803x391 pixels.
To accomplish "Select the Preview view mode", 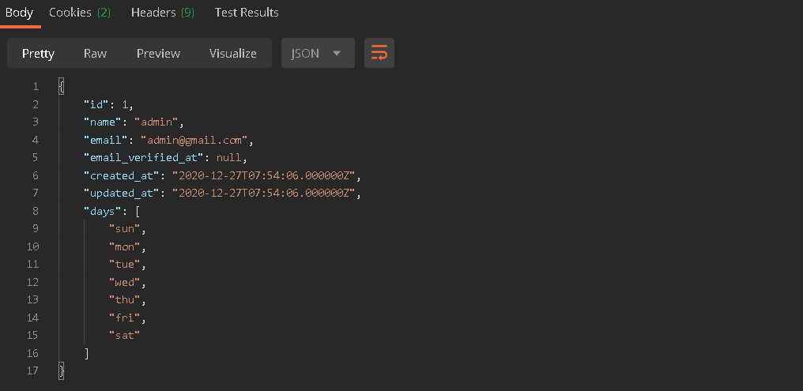I will coord(158,53).
